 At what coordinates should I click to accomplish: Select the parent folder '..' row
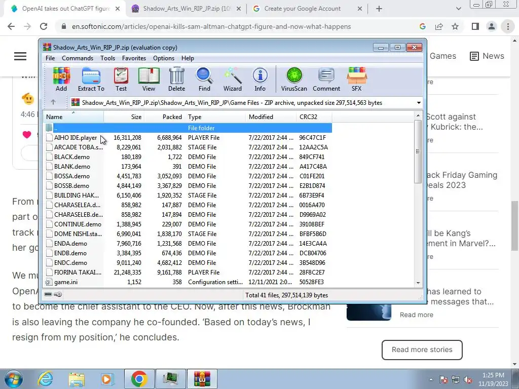pyautogui.click(x=188, y=128)
